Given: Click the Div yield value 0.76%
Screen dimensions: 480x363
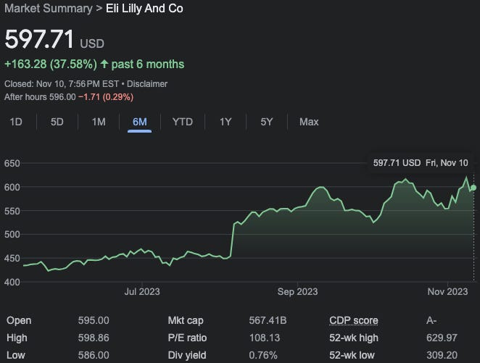Looking at the screenshot, I should pyautogui.click(x=263, y=355).
